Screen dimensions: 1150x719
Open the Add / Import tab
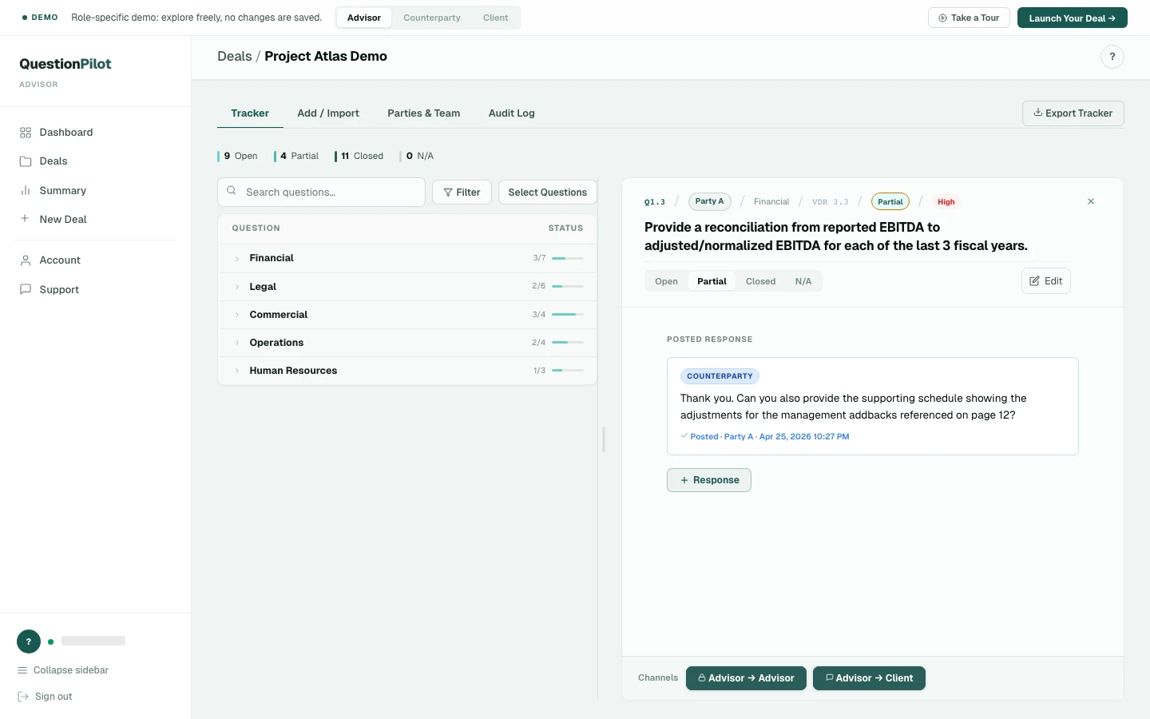(x=328, y=113)
